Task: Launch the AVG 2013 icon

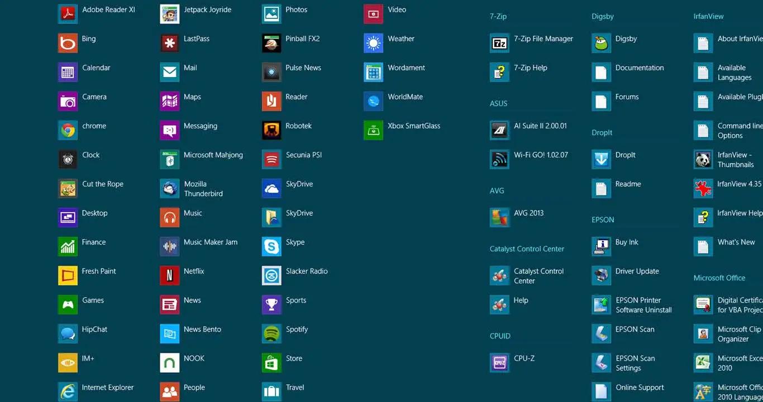Action: coord(499,217)
